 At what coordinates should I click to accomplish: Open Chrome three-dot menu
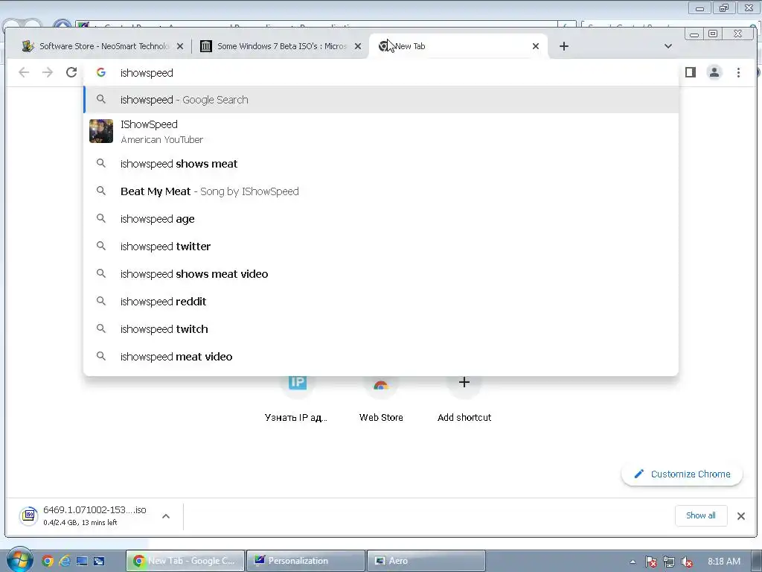click(738, 72)
